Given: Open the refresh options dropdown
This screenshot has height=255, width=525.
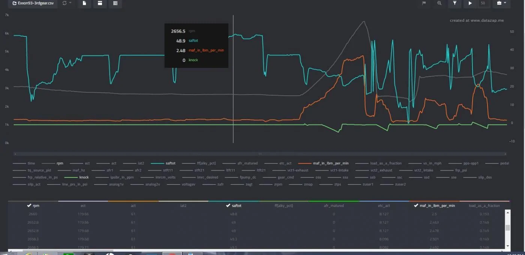Looking at the screenshot, I should click(x=67, y=3).
